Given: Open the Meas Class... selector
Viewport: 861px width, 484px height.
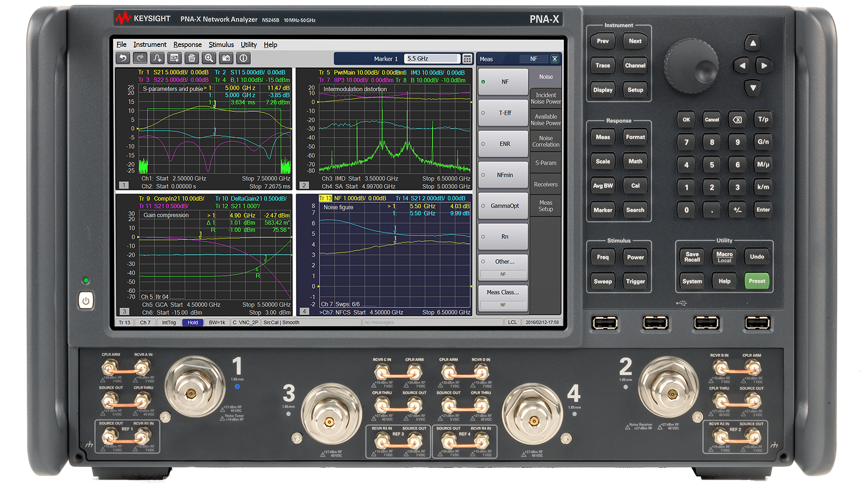Looking at the screenshot, I should pyautogui.click(x=503, y=293).
